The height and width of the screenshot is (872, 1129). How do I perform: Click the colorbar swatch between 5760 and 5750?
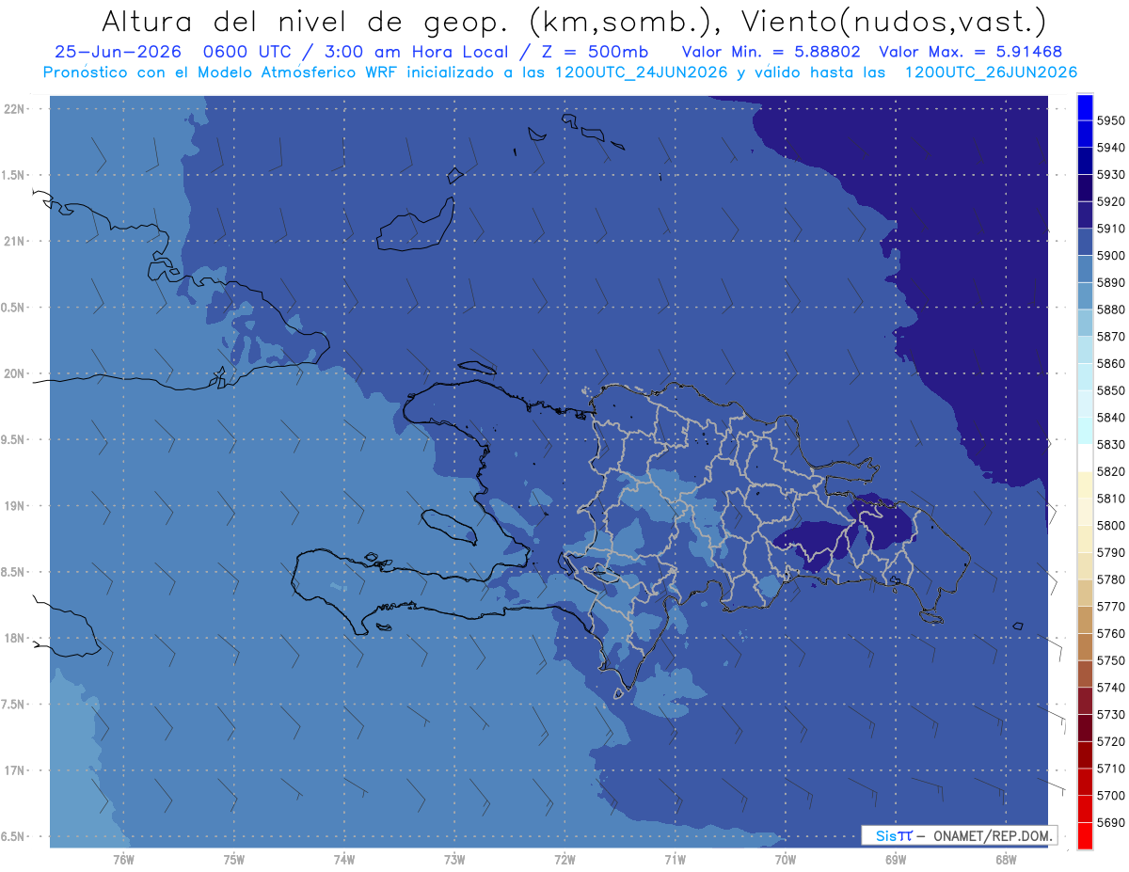(x=1085, y=647)
